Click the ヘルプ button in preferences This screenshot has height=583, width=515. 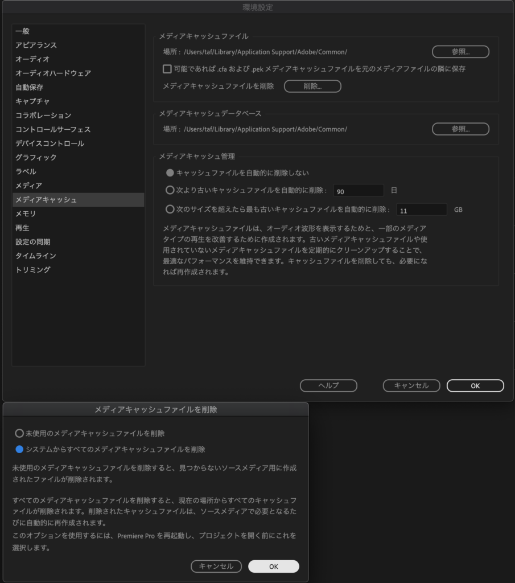coord(328,385)
